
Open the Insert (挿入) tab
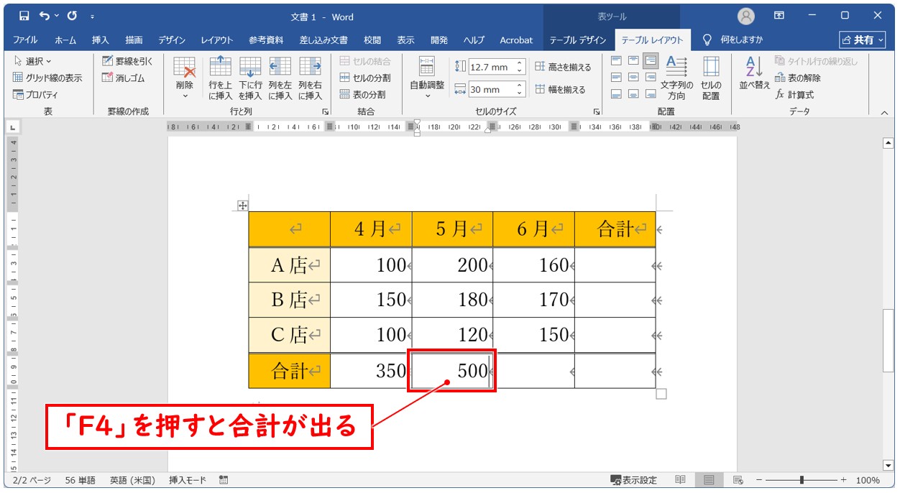tap(101, 40)
